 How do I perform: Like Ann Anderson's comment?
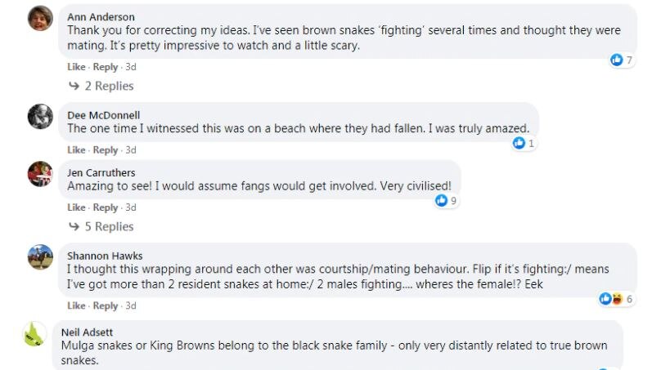tap(76, 67)
